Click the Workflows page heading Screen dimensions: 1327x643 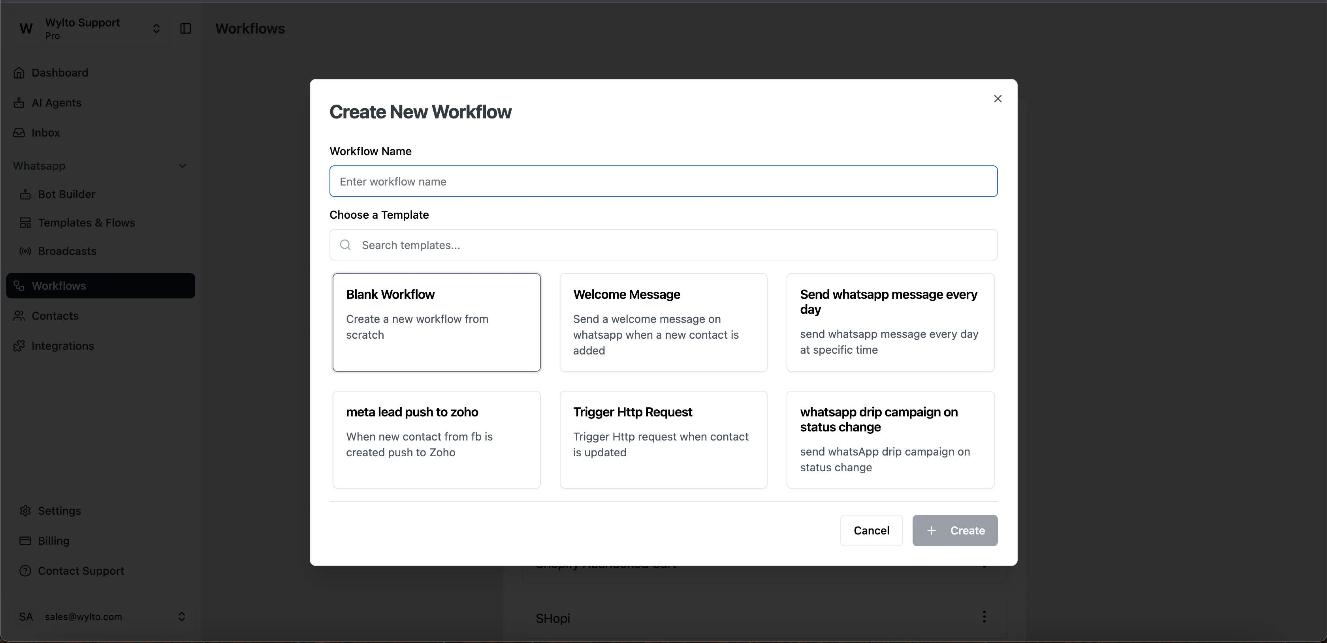click(x=250, y=28)
